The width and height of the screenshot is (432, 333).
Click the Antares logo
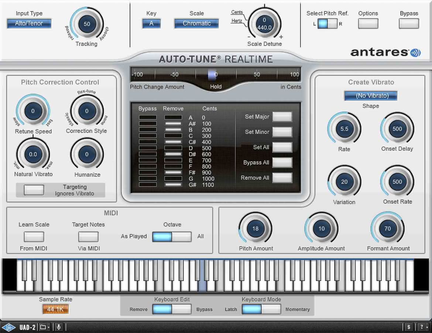(385, 52)
